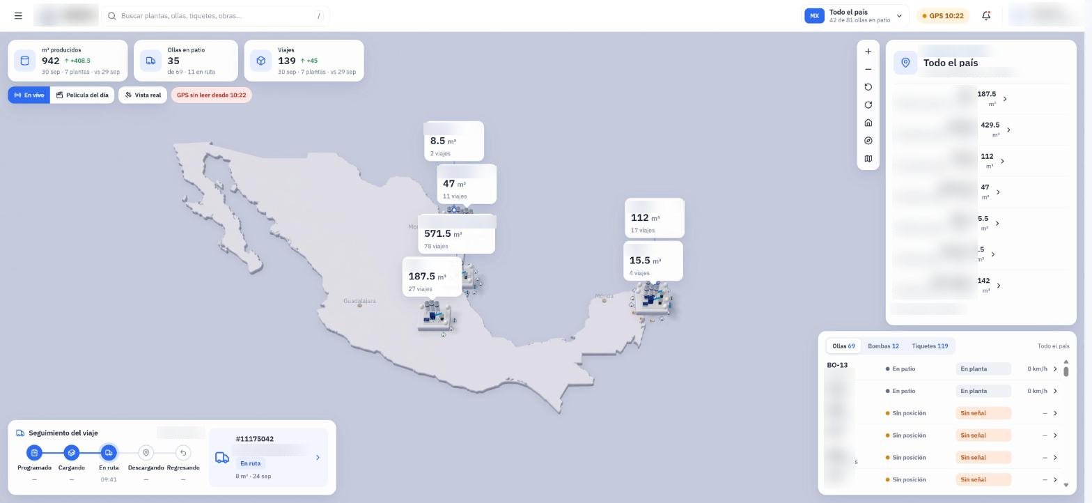This screenshot has width=1092, height=503.
Task: Open trip #11175042 details arrow
Action: click(318, 458)
